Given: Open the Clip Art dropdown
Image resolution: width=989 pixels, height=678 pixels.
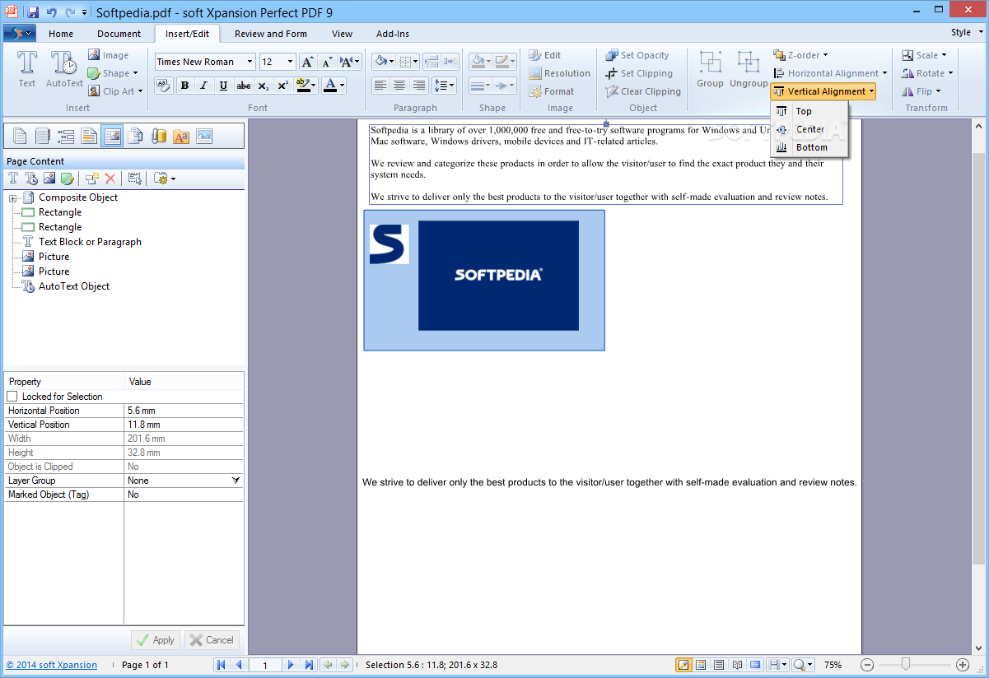Looking at the screenshot, I should (x=116, y=91).
